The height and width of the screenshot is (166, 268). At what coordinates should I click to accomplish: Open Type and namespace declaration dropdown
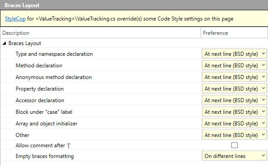click(234, 54)
